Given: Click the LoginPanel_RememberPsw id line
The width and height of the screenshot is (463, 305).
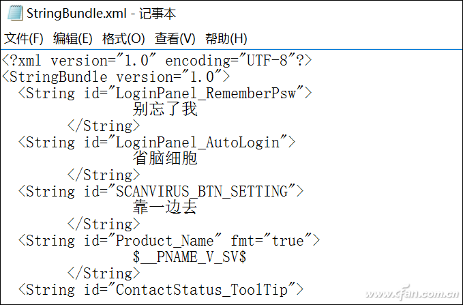Looking at the screenshot, I should coord(165,93).
